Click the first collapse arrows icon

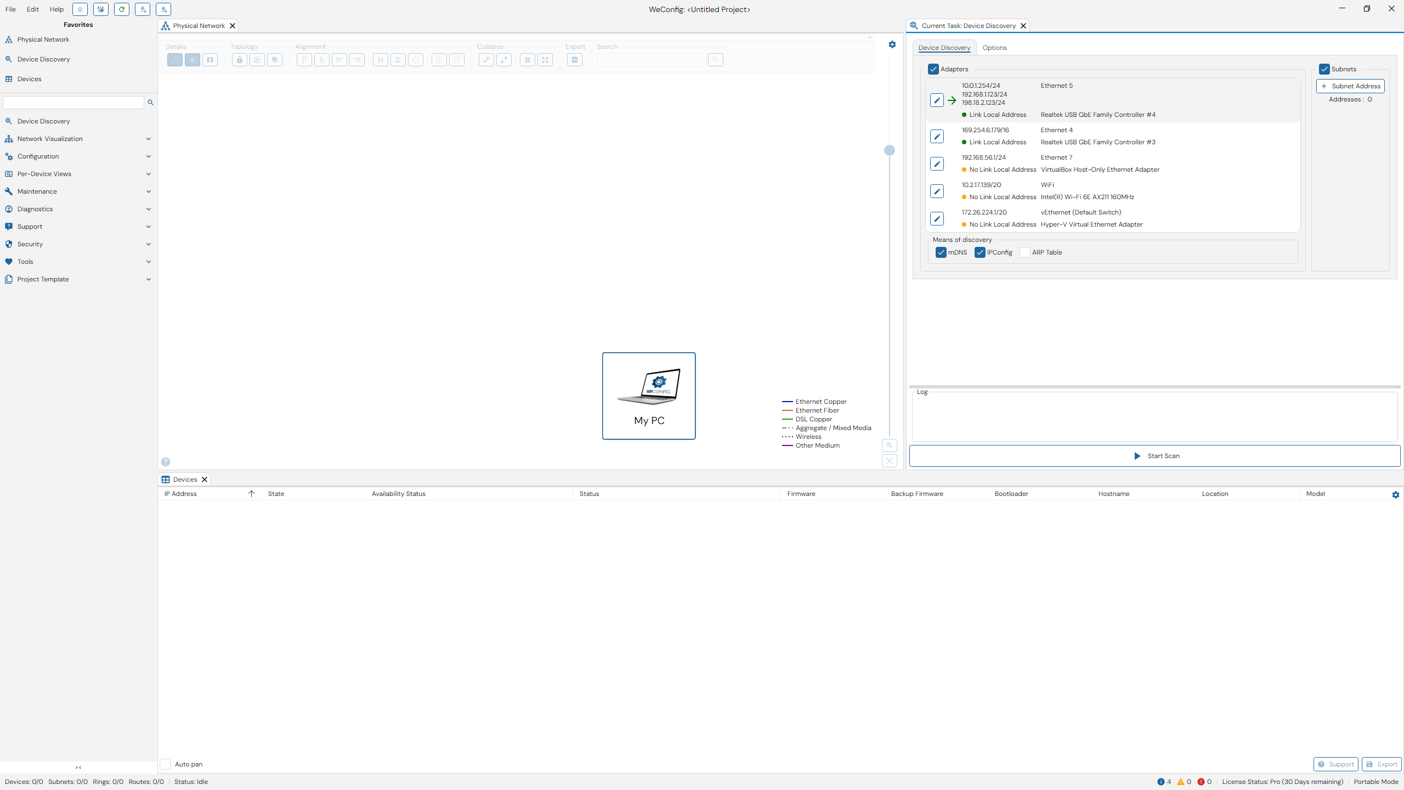click(x=486, y=60)
